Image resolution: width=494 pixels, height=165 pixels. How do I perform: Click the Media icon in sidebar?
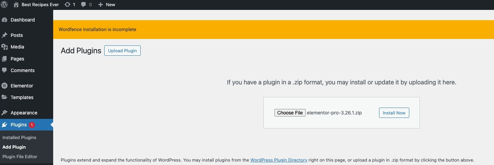click(4, 47)
